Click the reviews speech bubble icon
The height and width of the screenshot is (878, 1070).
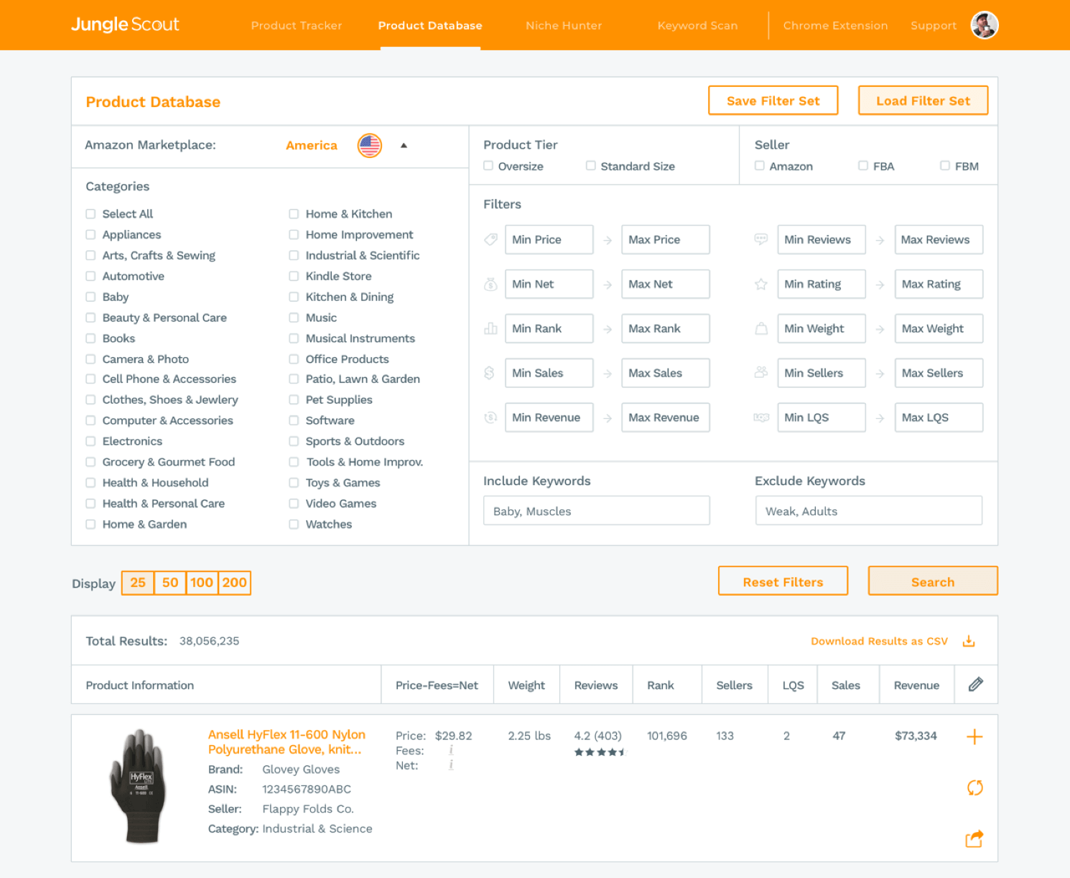(761, 239)
